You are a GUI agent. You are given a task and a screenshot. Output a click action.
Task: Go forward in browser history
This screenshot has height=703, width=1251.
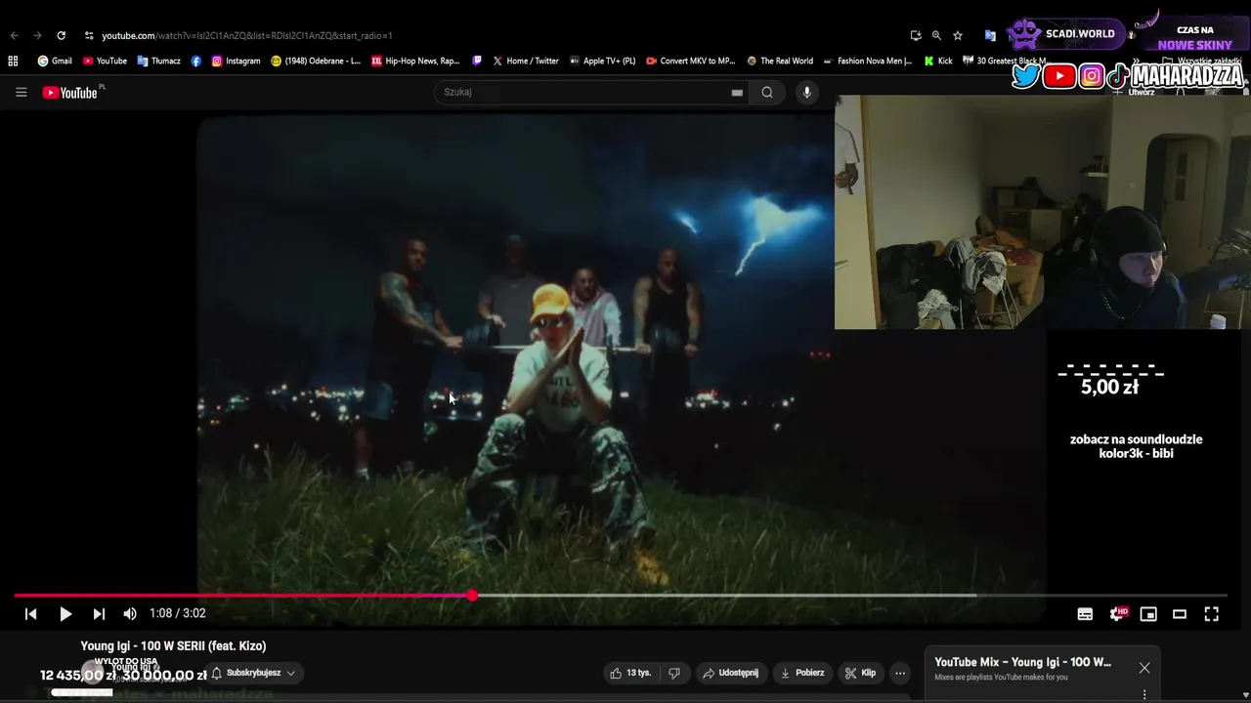(37, 35)
